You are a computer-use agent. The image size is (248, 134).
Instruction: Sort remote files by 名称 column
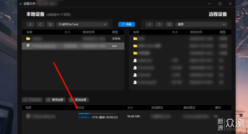(x=136, y=32)
